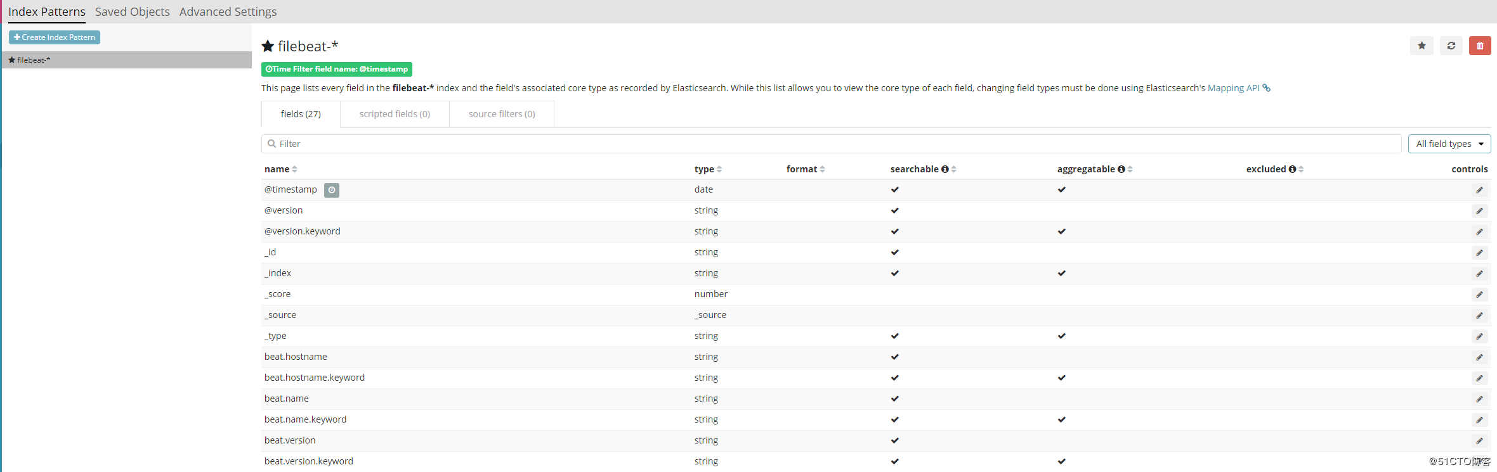The width and height of the screenshot is (1497, 472).
Task: Click the _index field name
Action: click(278, 273)
